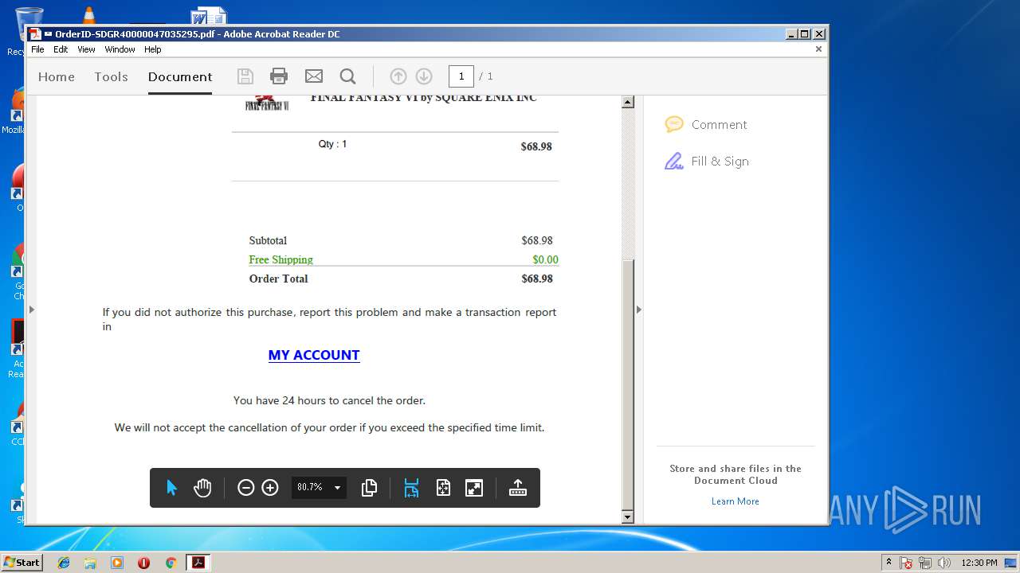This screenshot has width=1020, height=573.
Task: Switch to the Home tab
Action: click(x=57, y=76)
